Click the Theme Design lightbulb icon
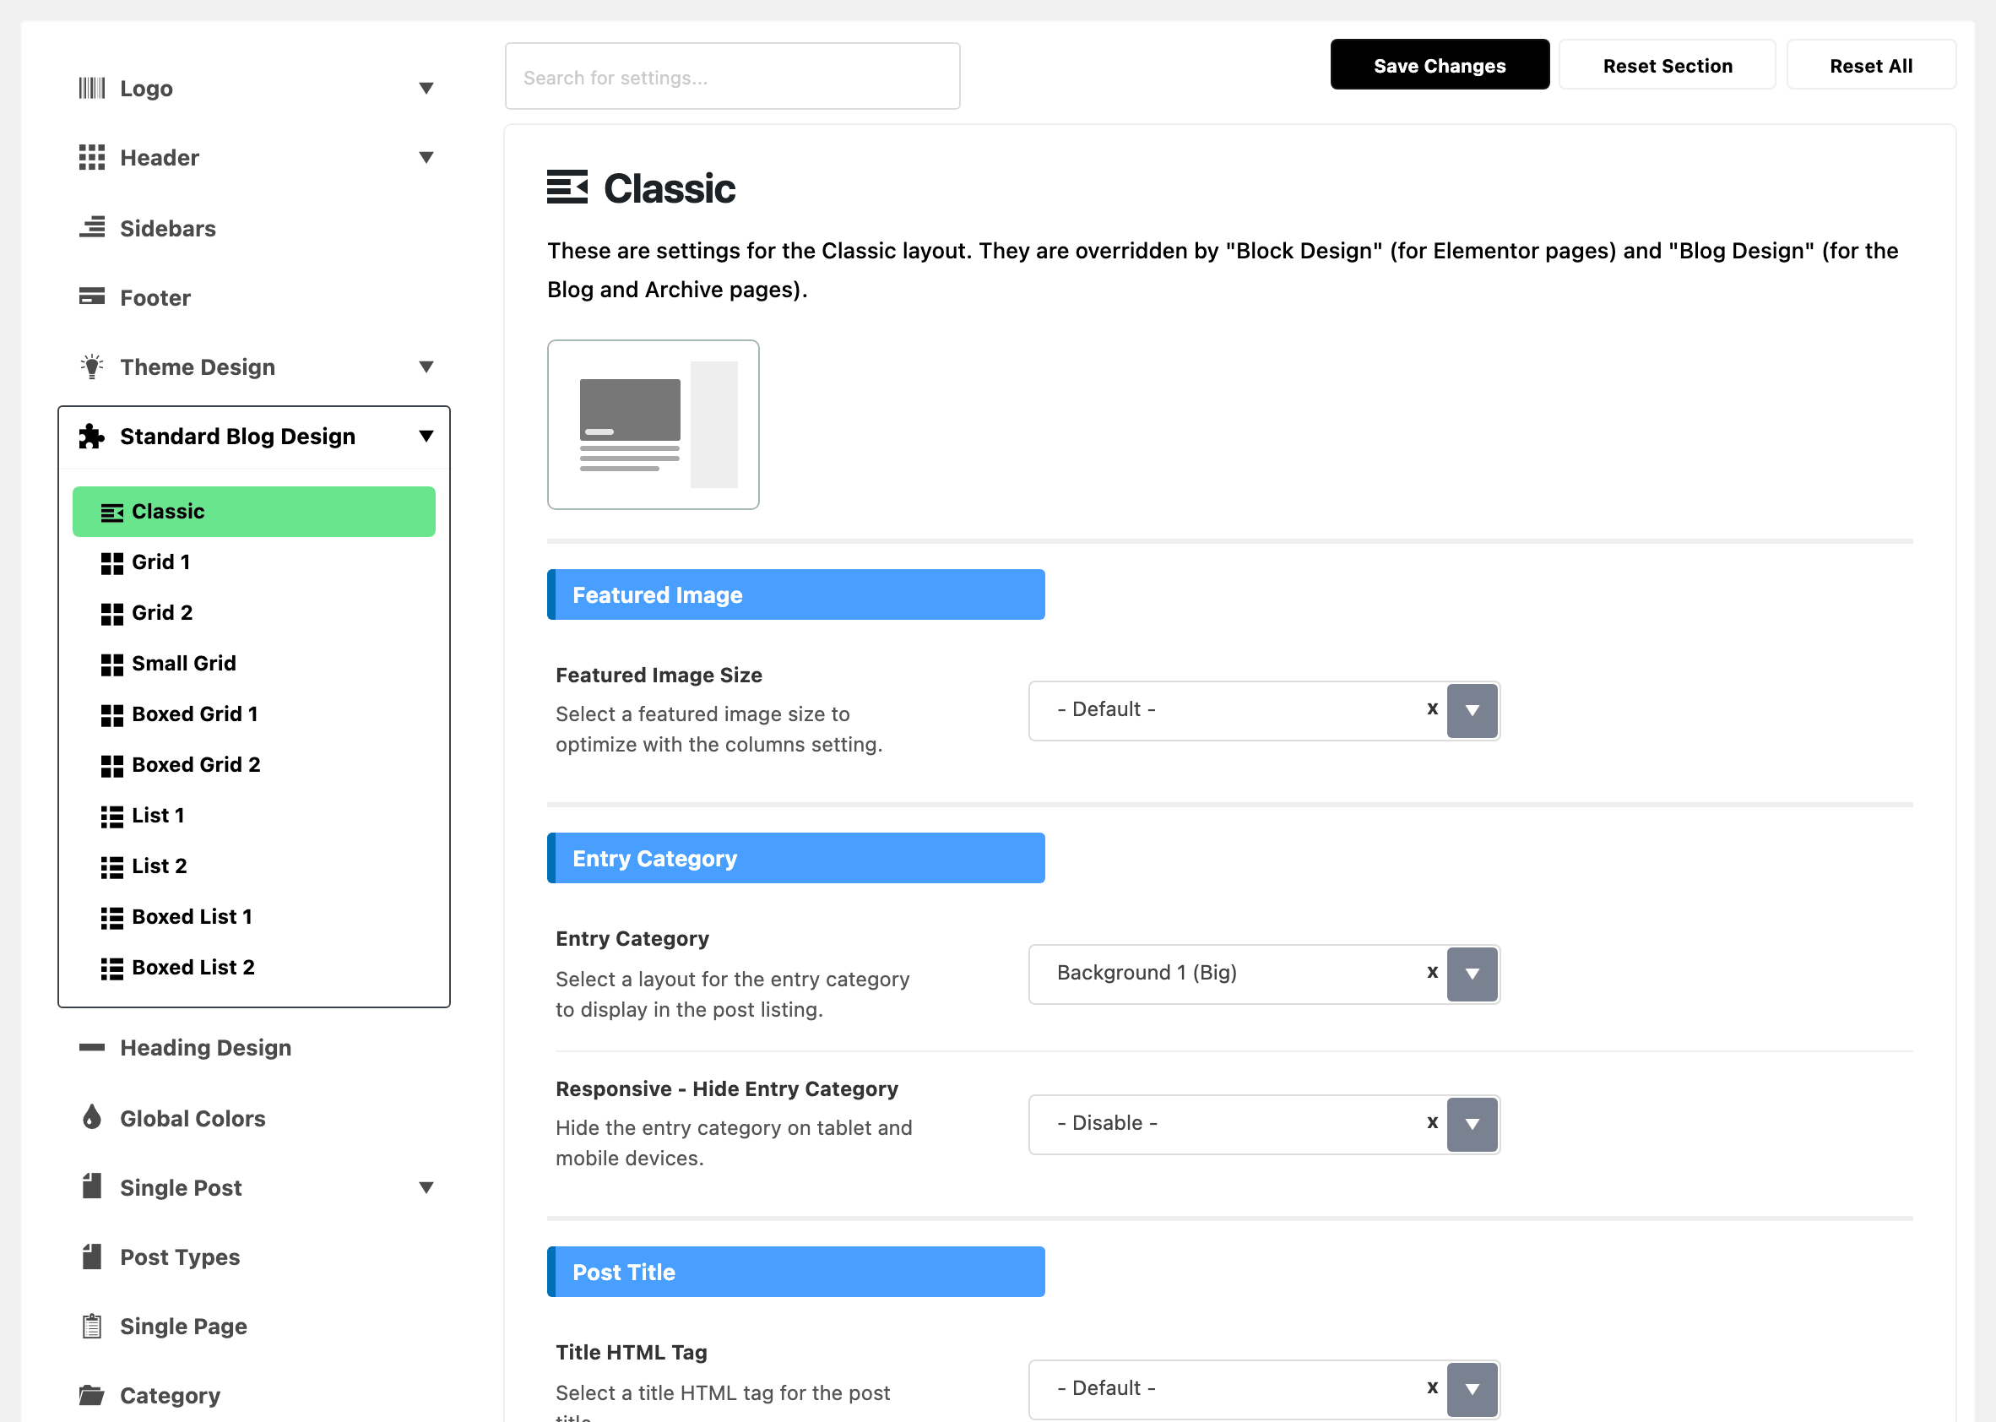This screenshot has width=1996, height=1422. 92,366
